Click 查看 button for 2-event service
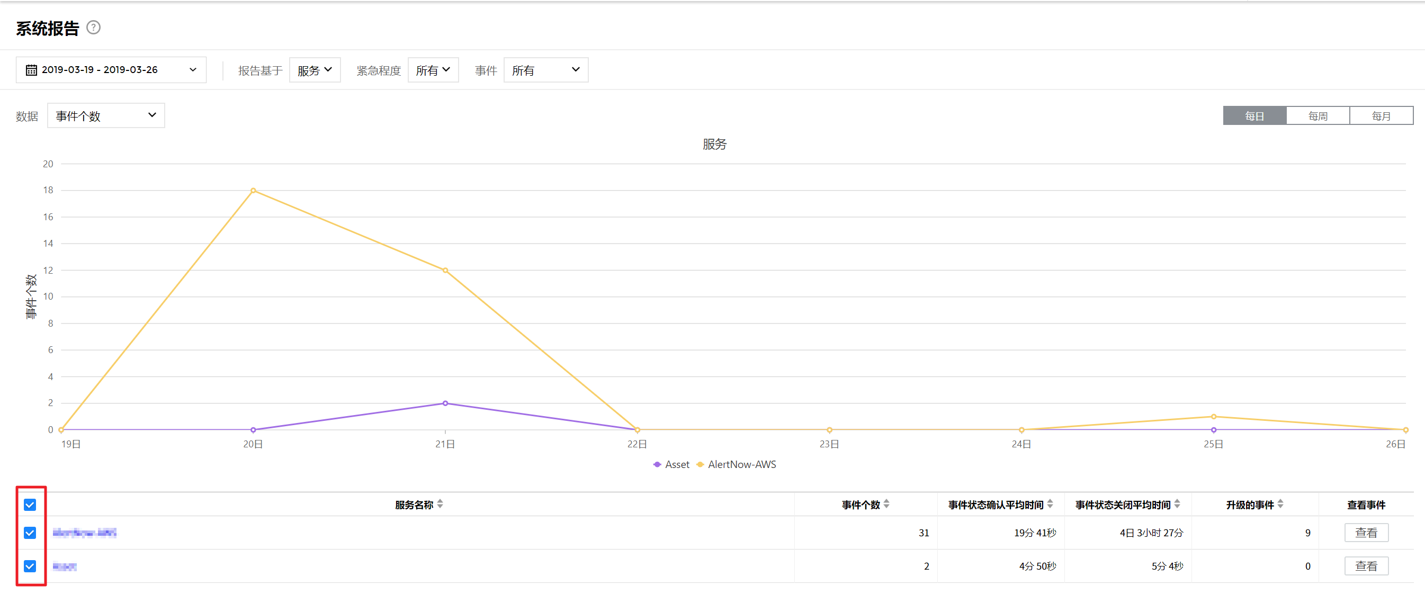 (1366, 566)
